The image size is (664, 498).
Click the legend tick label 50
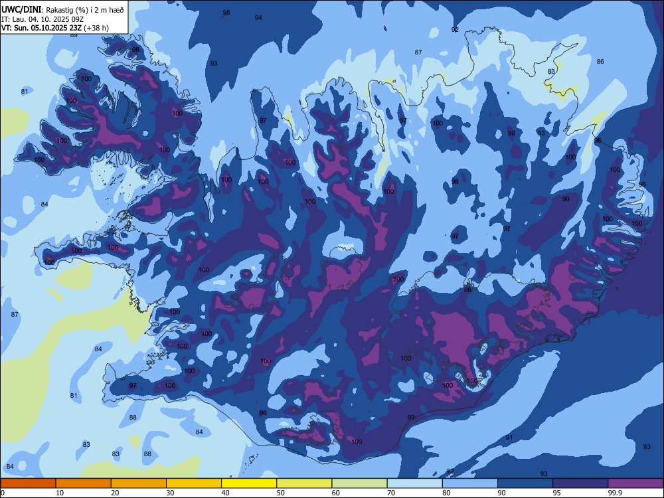coord(281,493)
